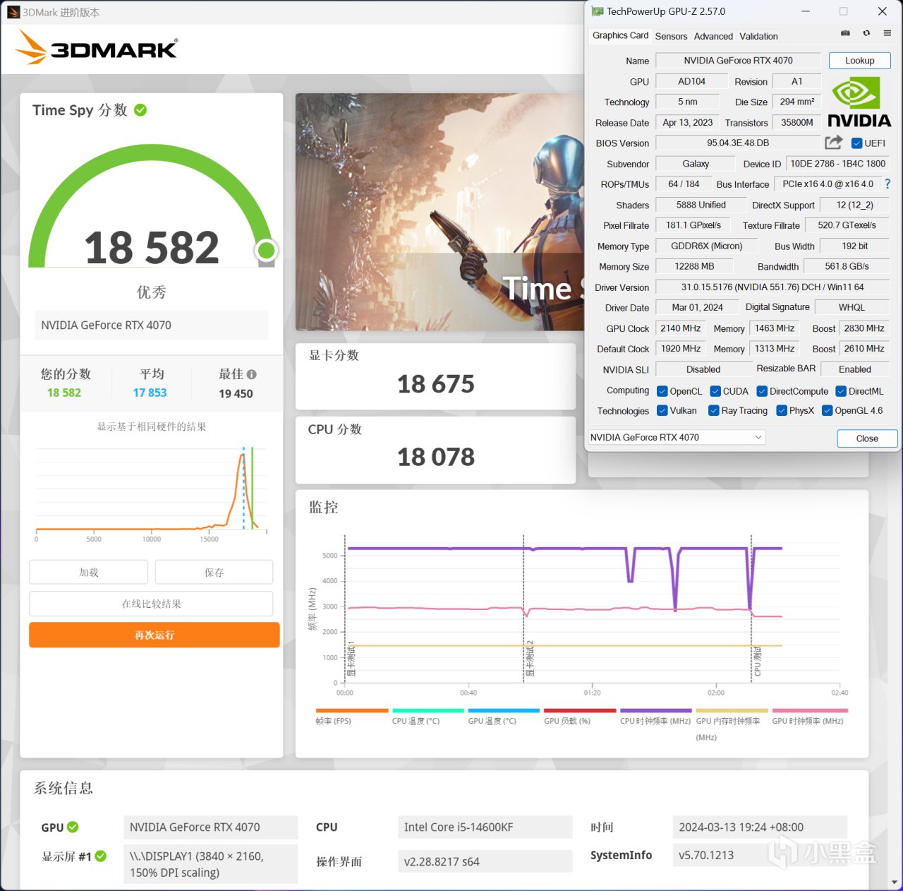Toggle the OpenCL checkbox
903x891 pixels.
(662, 391)
